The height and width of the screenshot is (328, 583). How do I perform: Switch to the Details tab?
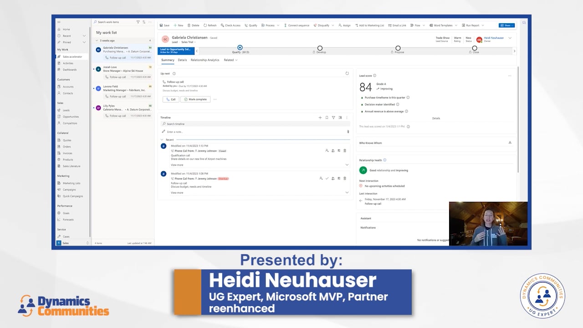point(182,60)
